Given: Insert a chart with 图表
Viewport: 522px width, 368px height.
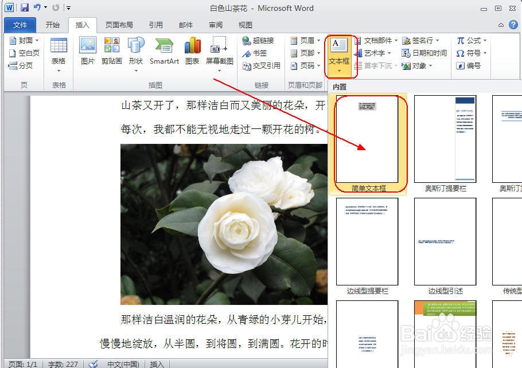Looking at the screenshot, I should click(x=192, y=51).
